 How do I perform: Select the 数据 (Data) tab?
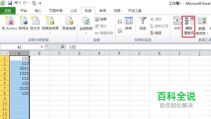click(x=88, y=11)
